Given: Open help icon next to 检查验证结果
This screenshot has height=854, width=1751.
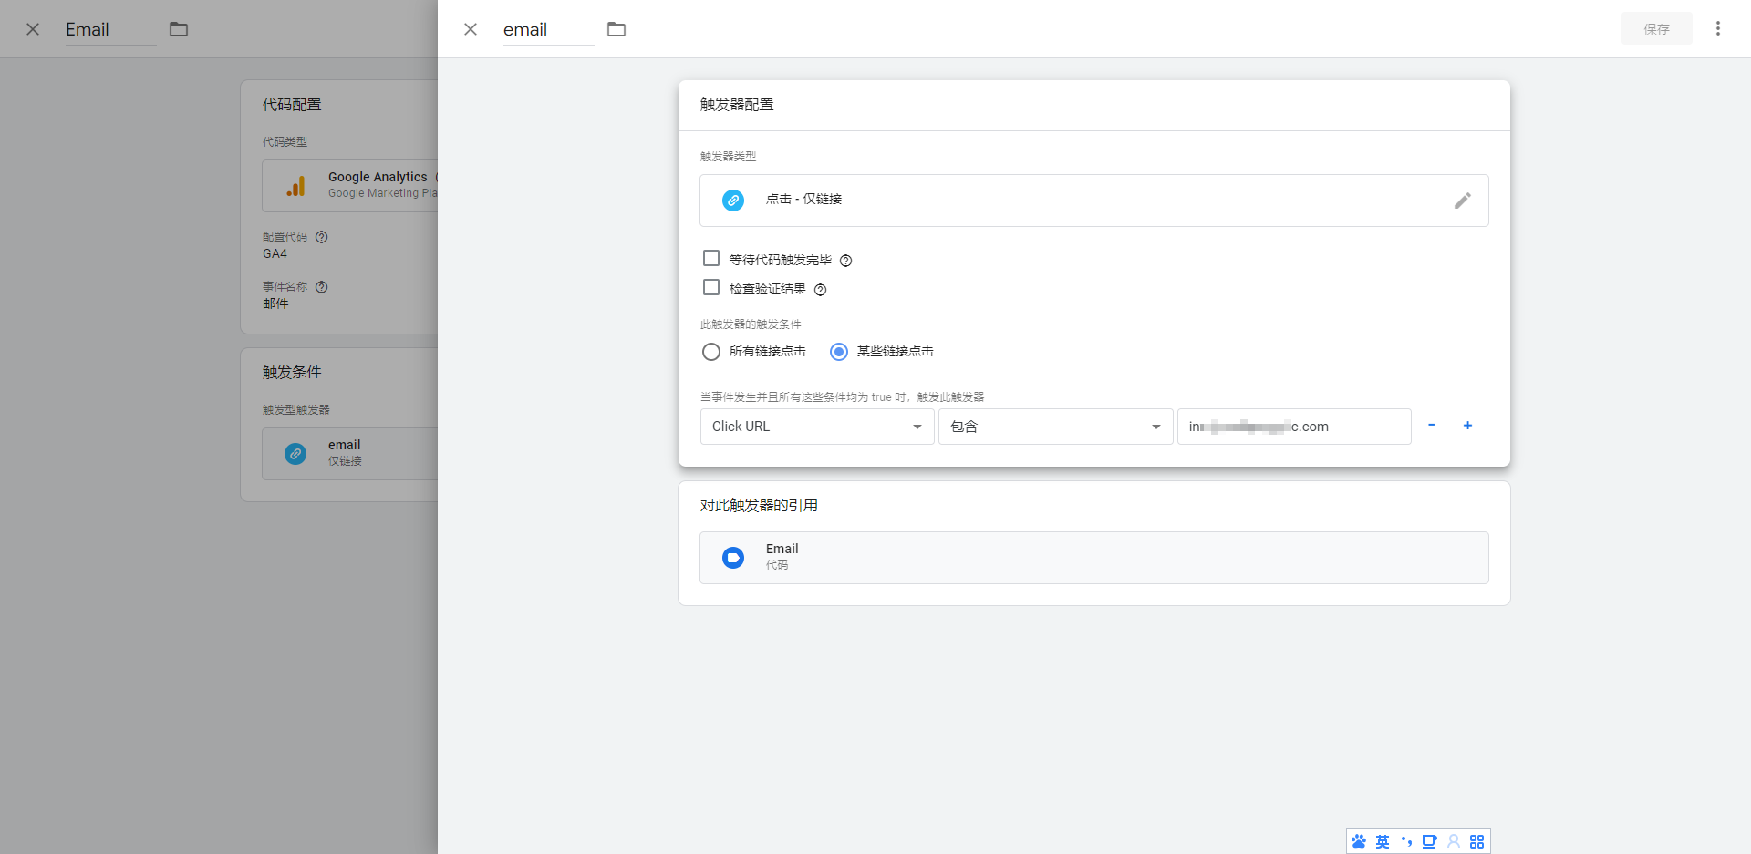Looking at the screenshot, I should pos(820,290).
